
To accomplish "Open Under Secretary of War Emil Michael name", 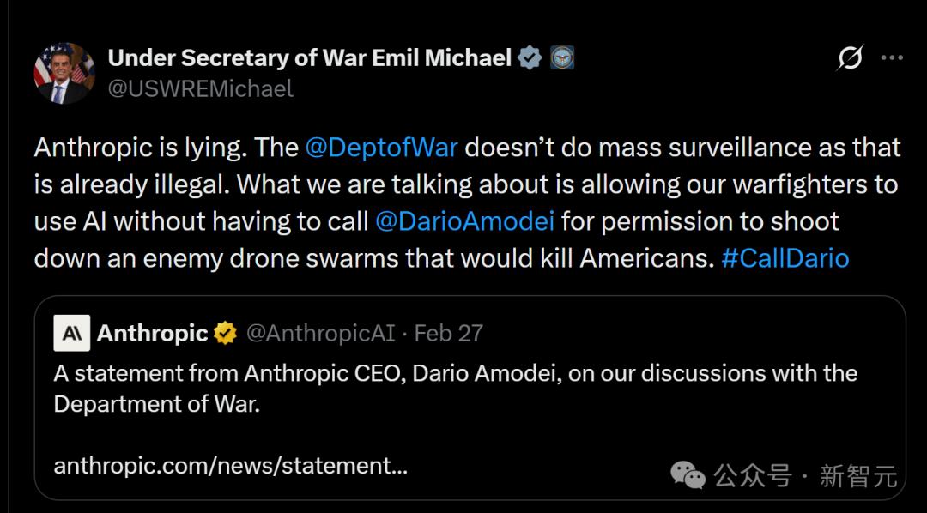I will click(309, 58).
